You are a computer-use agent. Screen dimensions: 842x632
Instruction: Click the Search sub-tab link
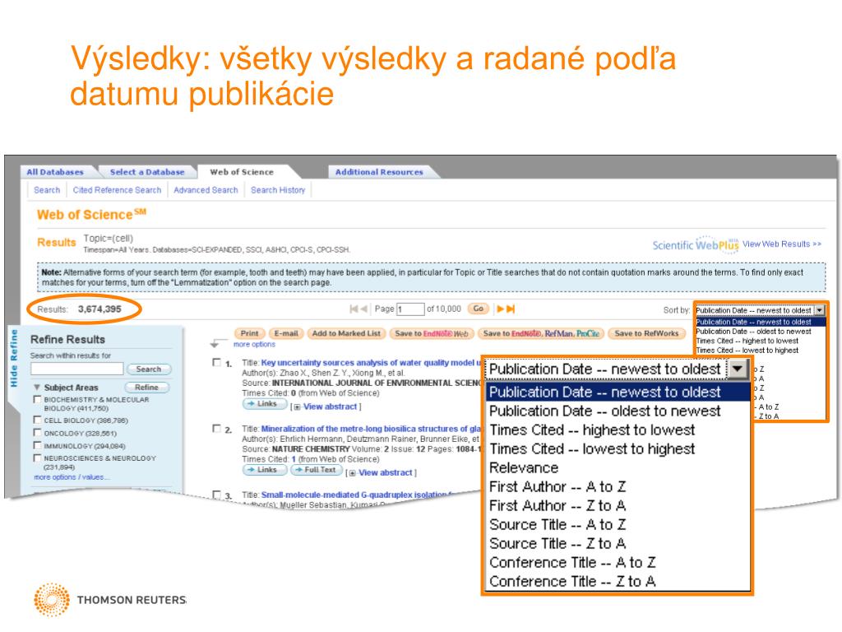click(x=47, y=190)
